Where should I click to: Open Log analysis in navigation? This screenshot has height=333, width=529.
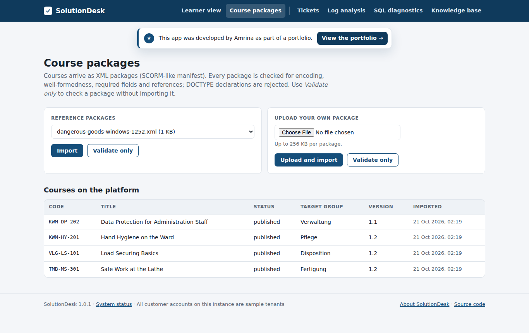coord(346,11)
